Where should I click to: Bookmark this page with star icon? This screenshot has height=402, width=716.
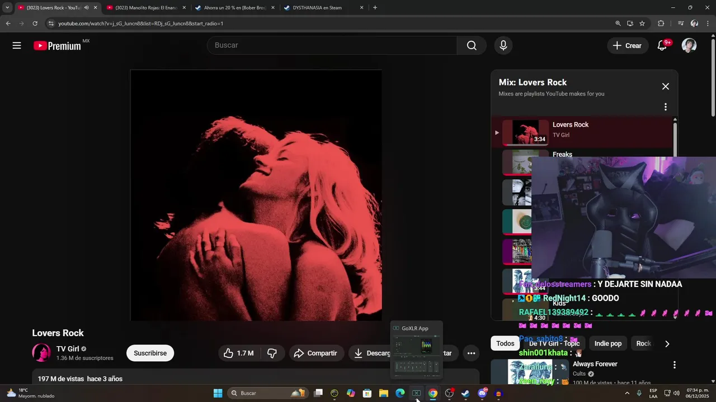pyautogui.click(x=642, y=23)
